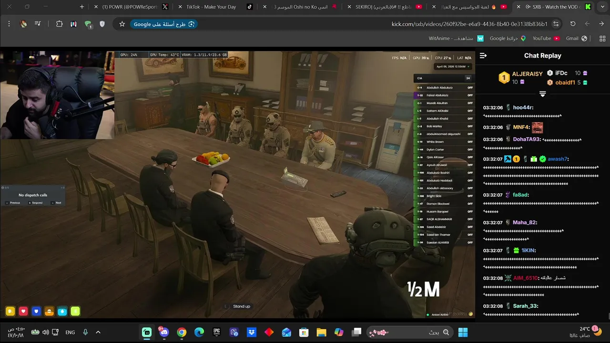Open the YouTube bookmark

click(x=546, y=38)
